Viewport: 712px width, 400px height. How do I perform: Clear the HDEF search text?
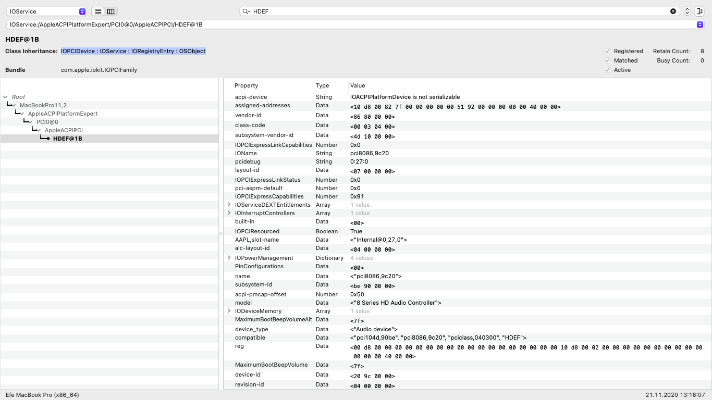point(673,11)
